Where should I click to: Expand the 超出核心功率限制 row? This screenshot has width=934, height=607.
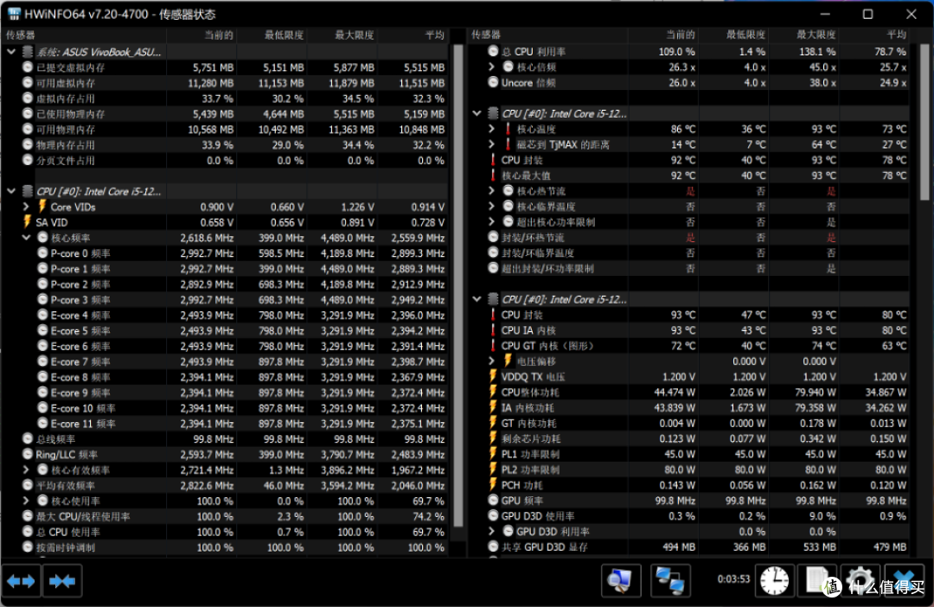pos(492,221)
